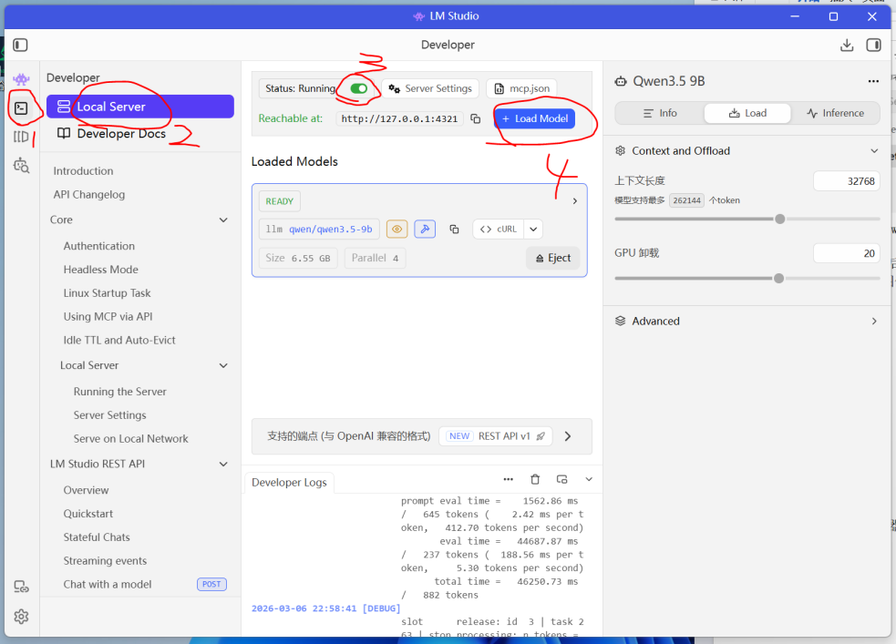The image size is (896, 644).
Task: Open Stateful Chats docs page
Action: 96,537
